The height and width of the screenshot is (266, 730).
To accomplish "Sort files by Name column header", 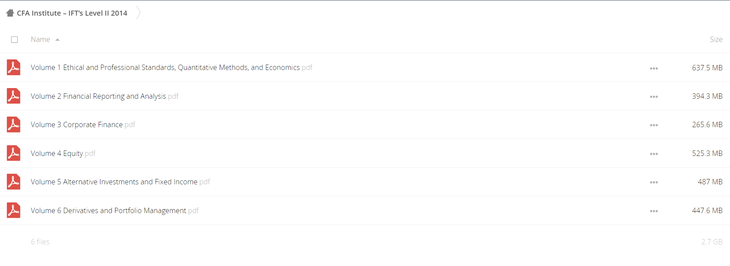I will click(40, 39).
